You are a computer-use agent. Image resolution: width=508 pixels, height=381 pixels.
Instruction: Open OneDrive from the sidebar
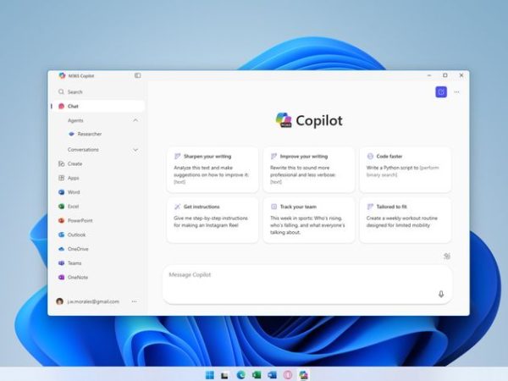78,249
